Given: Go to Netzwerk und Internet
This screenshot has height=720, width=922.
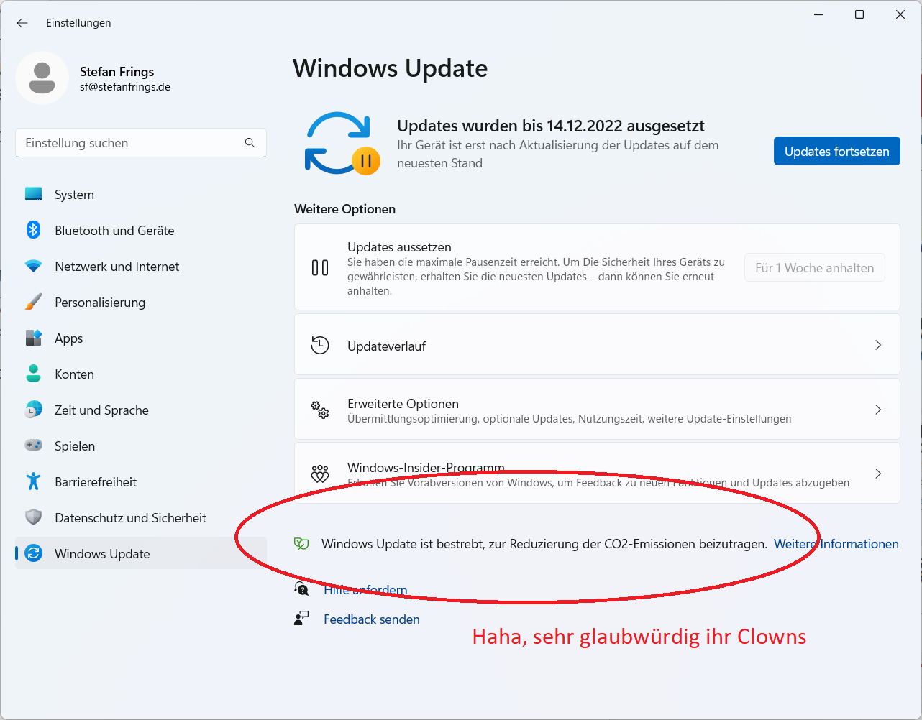Looking at the screenshot, I should tap(141, 267).
